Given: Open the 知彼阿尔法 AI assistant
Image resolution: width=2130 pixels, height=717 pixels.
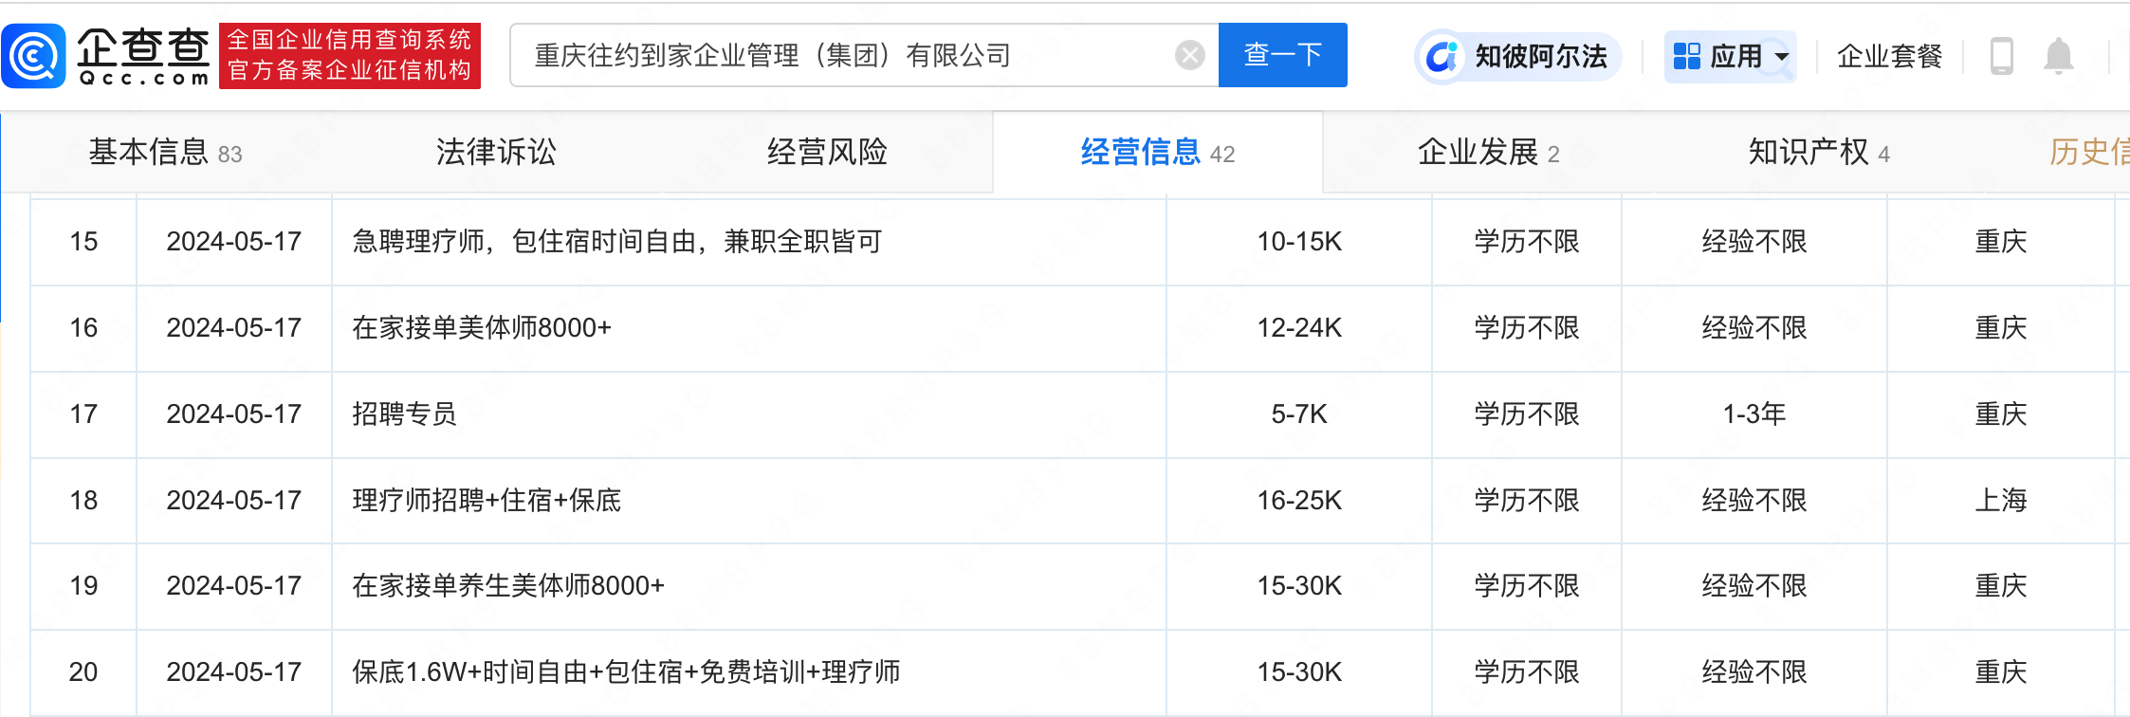Looking at the screenshot, I should pos(1519,56).
